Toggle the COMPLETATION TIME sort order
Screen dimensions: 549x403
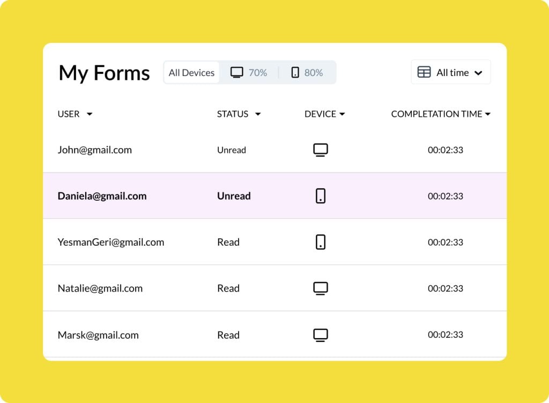pyautogui.click(x=488, y=114)
